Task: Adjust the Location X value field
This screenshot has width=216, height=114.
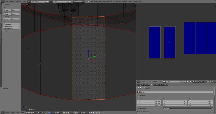Action: click(x=149, y=101)
